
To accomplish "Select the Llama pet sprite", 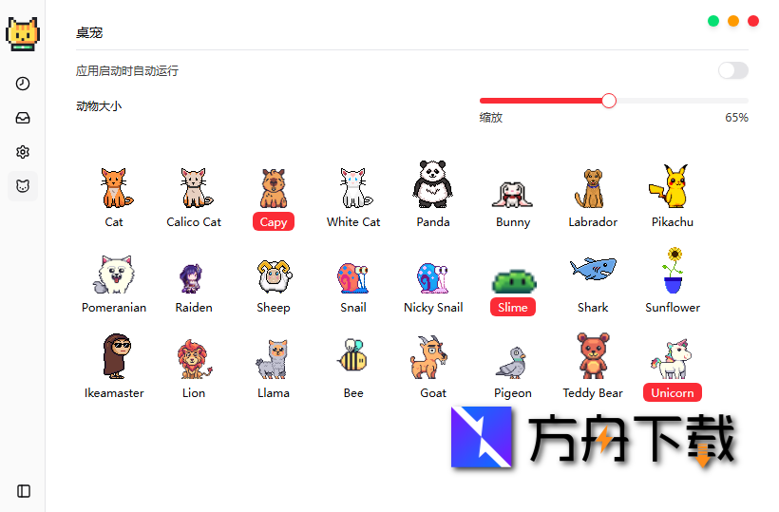I will pos(273,360).
